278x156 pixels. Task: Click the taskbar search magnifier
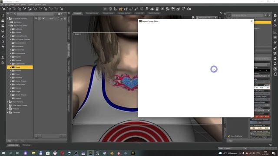(x=10, y=153)
